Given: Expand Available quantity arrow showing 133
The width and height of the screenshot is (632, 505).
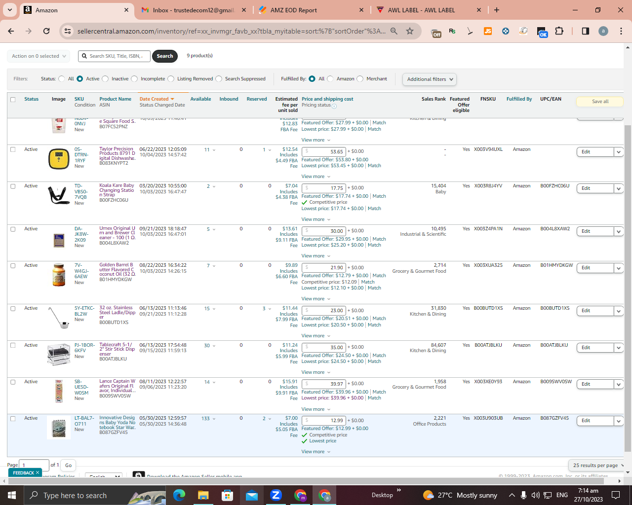Looking at the screenshot, I should (214, 419).
